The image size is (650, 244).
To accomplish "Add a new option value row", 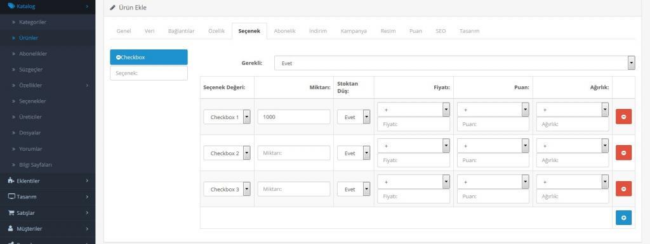I will point(623,217).
